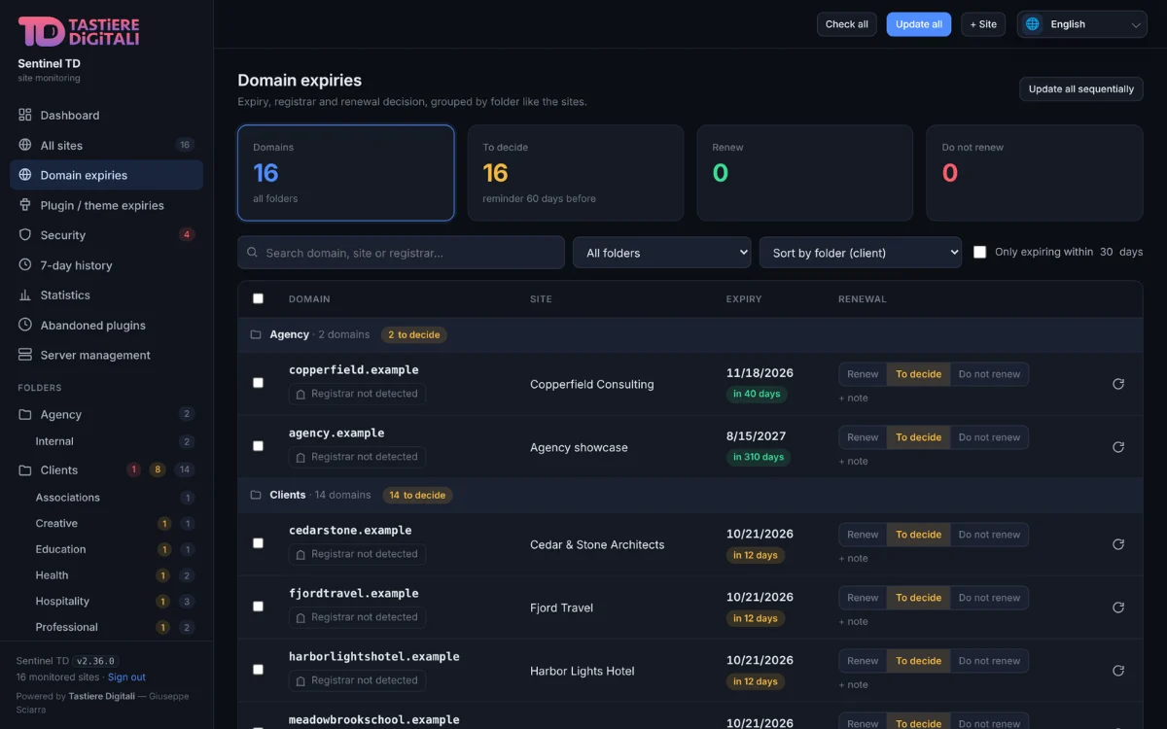
Task: Select the Associations subfolder
Action: click(107, 498)
